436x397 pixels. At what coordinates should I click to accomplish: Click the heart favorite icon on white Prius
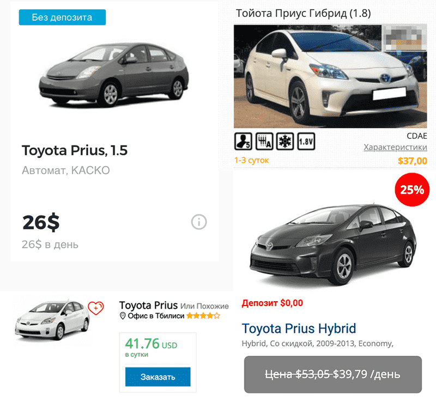pyautogui.click(x=96, y=308)
